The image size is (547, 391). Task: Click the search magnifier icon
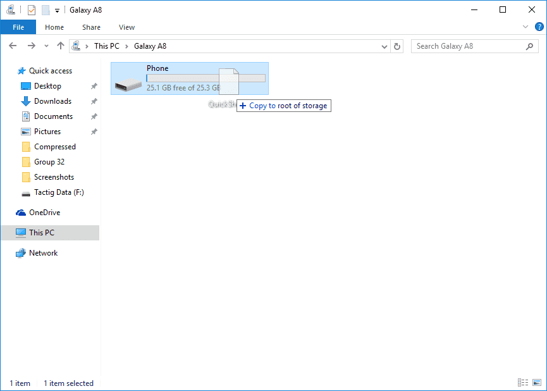[x=529, y=46]
